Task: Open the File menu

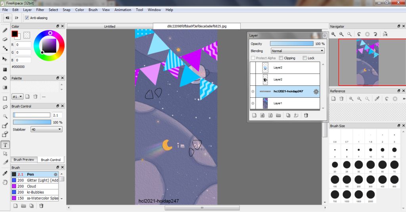Action: (5, 10)
